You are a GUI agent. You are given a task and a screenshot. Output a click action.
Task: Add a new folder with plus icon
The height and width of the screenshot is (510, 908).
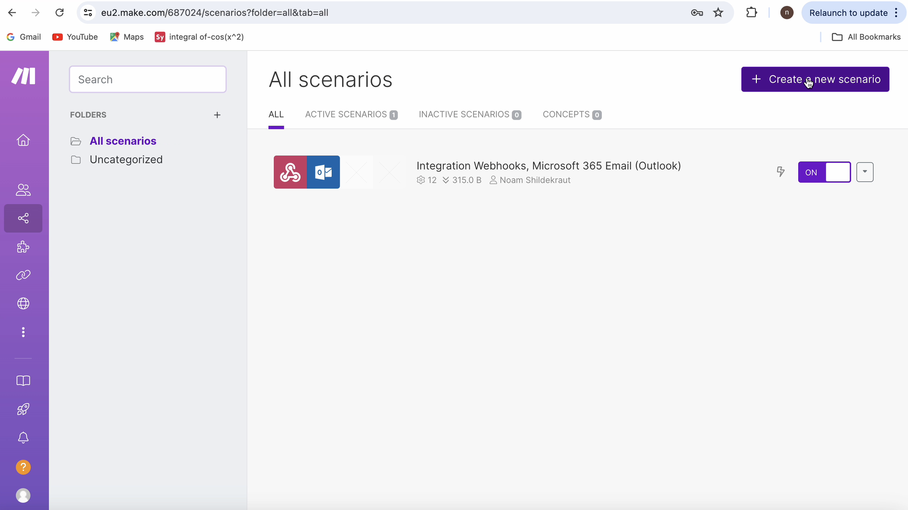217,115
